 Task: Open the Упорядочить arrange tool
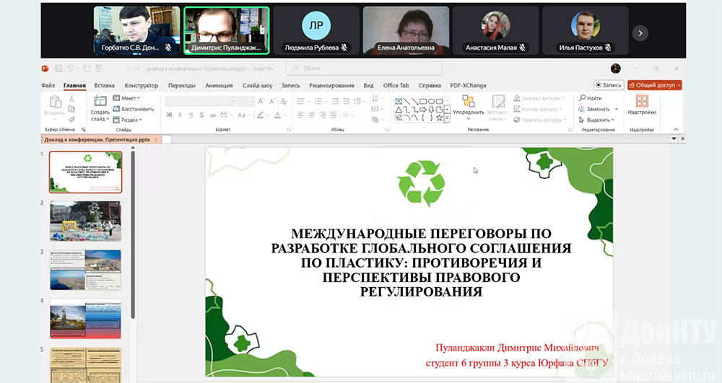(x=469, y=106)
